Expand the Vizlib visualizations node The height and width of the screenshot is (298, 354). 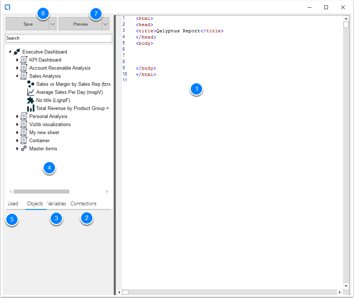pos(18,124)
